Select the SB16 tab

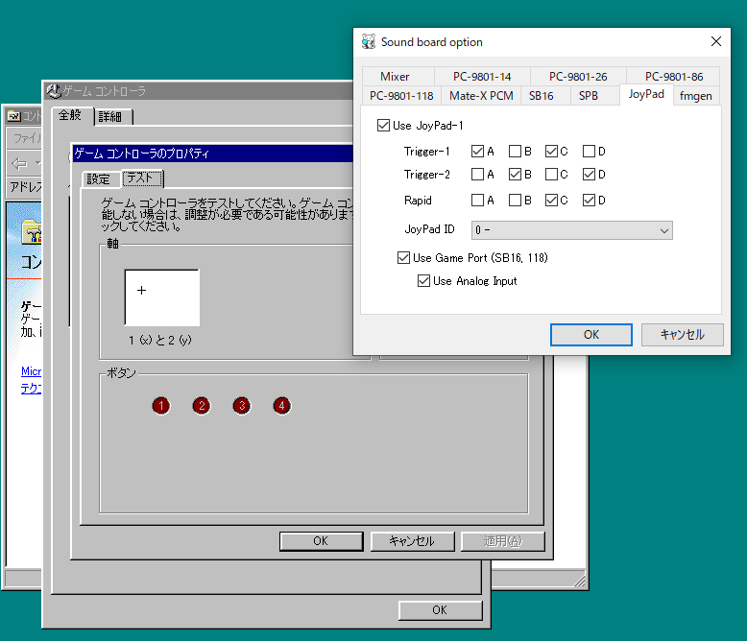pos(541,96)
